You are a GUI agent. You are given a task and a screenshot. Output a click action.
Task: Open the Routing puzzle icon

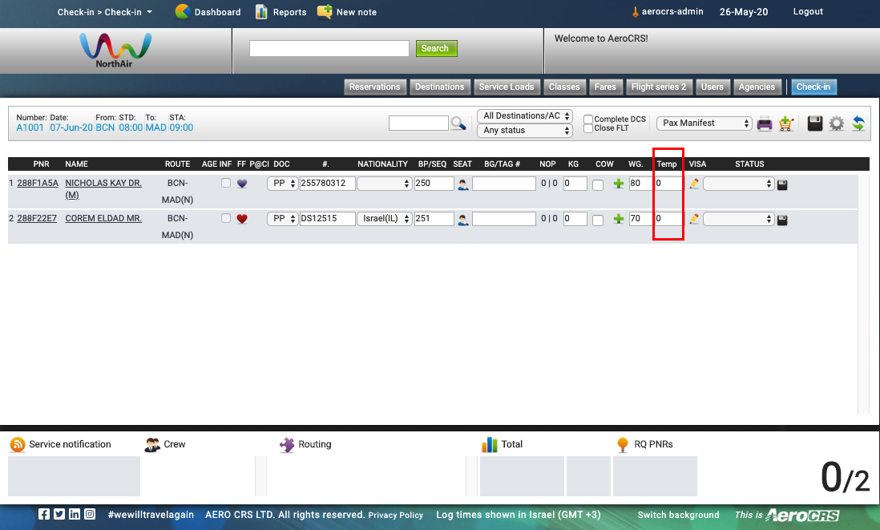[x=287, y=445]
